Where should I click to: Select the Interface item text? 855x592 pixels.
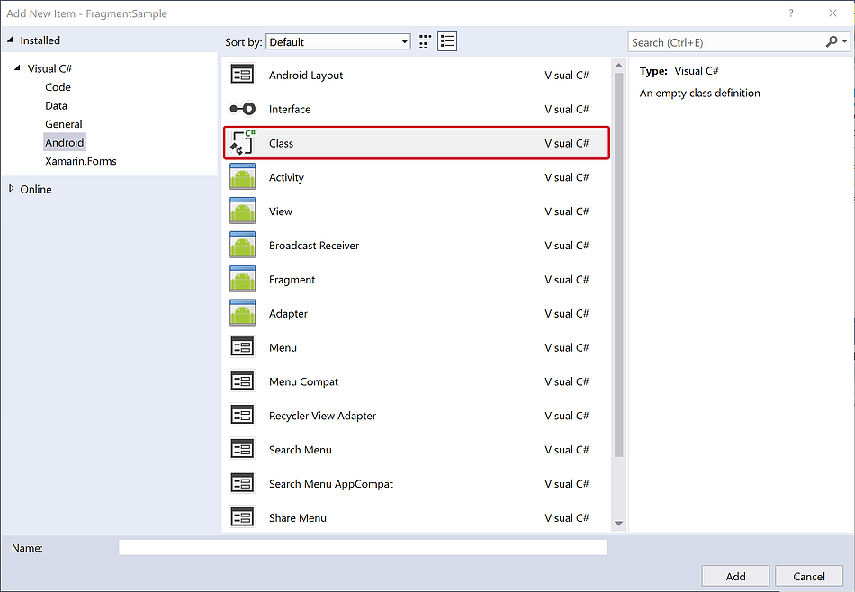[x=290, y=109]
